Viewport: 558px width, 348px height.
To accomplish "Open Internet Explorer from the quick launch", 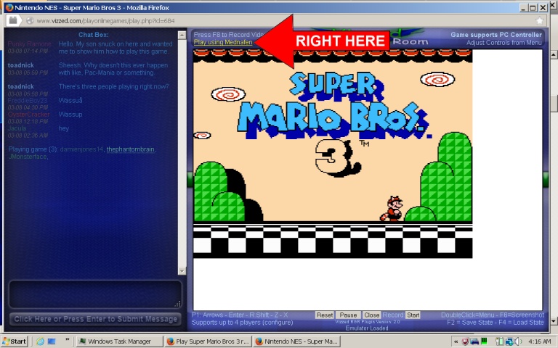I will coord(40,341).
